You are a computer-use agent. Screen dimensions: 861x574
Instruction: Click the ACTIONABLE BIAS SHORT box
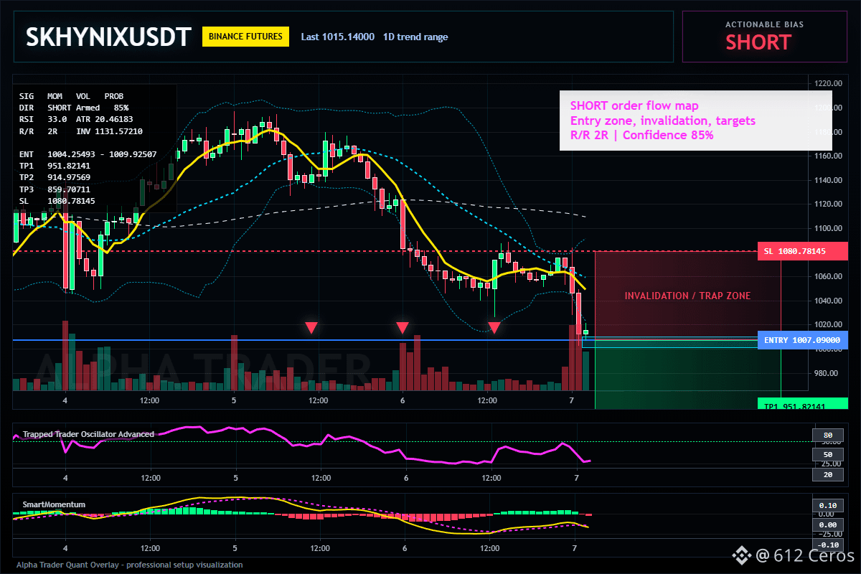tap(764, 37)
